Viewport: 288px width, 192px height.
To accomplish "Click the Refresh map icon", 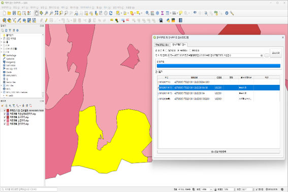I will [x=111, y=13].
